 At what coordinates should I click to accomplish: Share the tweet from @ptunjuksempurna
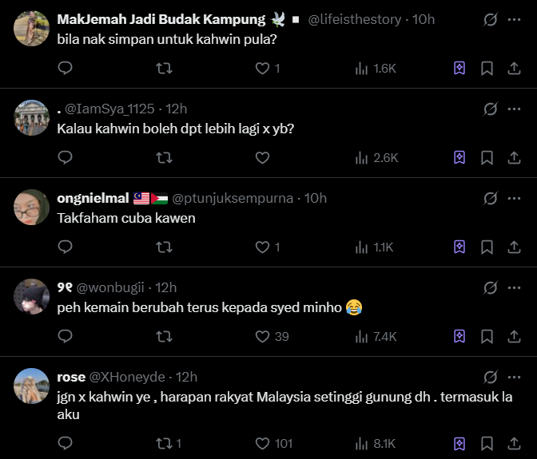[514, 247]
